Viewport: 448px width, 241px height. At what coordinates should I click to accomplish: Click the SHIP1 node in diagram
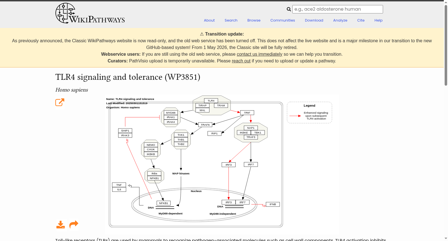(x=125, y=131)
